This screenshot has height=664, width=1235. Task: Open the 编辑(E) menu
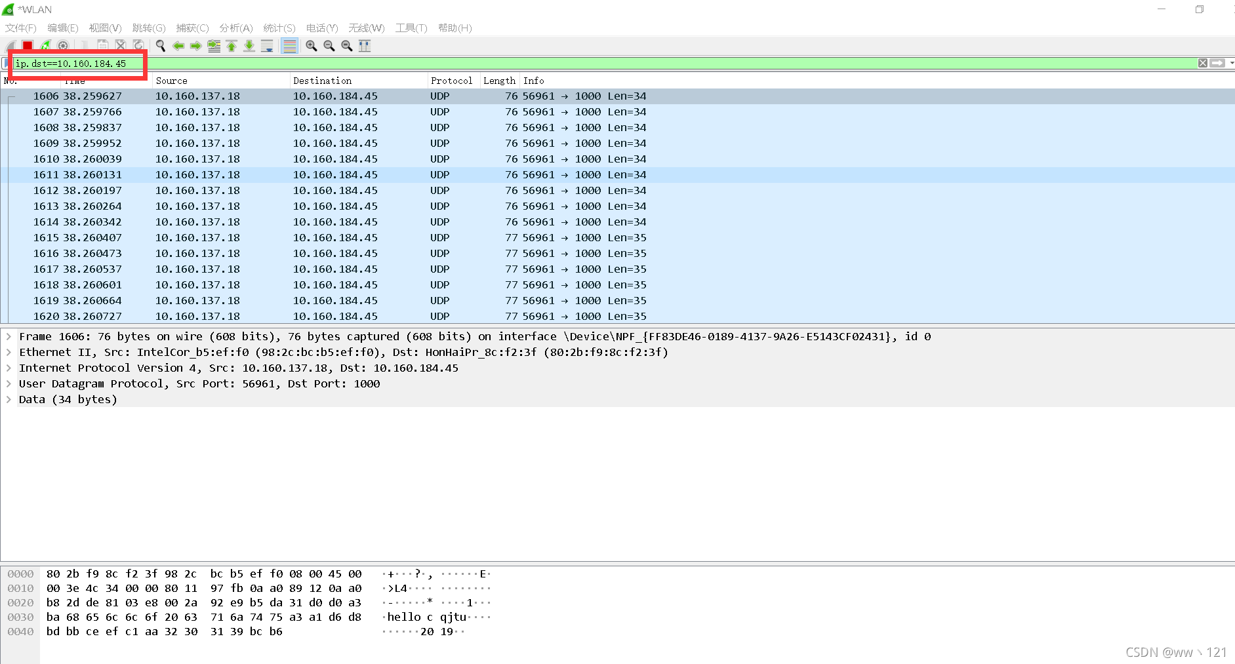click(x=63, y=28)
